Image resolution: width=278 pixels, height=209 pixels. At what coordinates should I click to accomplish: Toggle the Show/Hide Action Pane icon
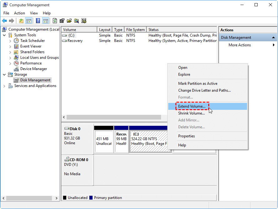[x=46, y=21]
